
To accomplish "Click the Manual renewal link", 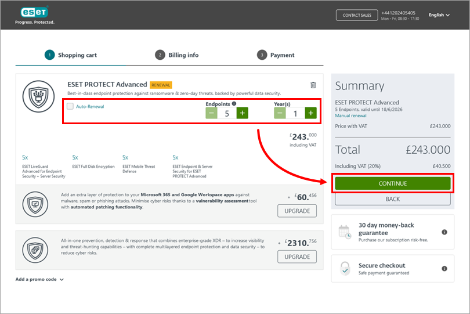I will coord(350,116).
